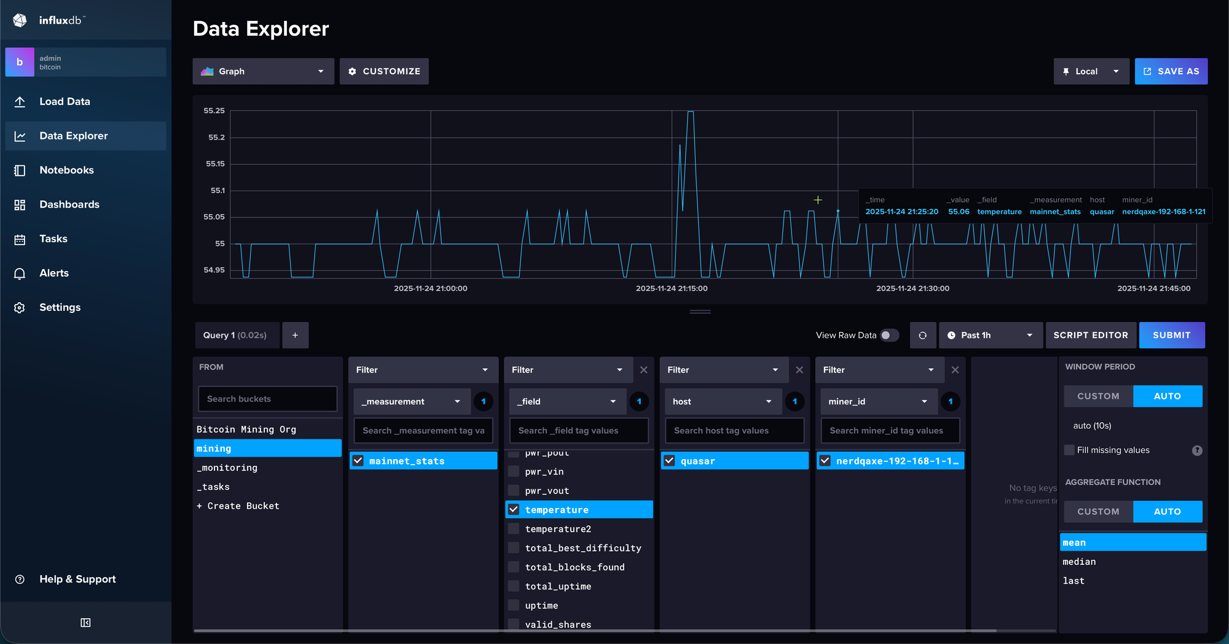Add a new query tab
The height and width of the screenshot is (644, 1229).
point(295,336)
